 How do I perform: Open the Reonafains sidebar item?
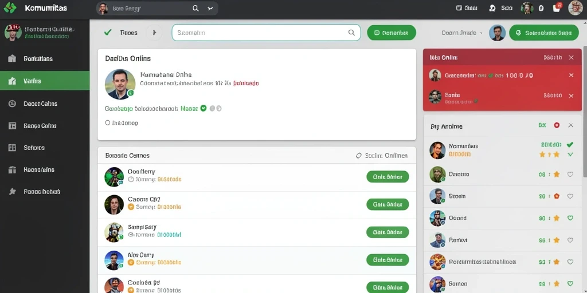point(45,169)
